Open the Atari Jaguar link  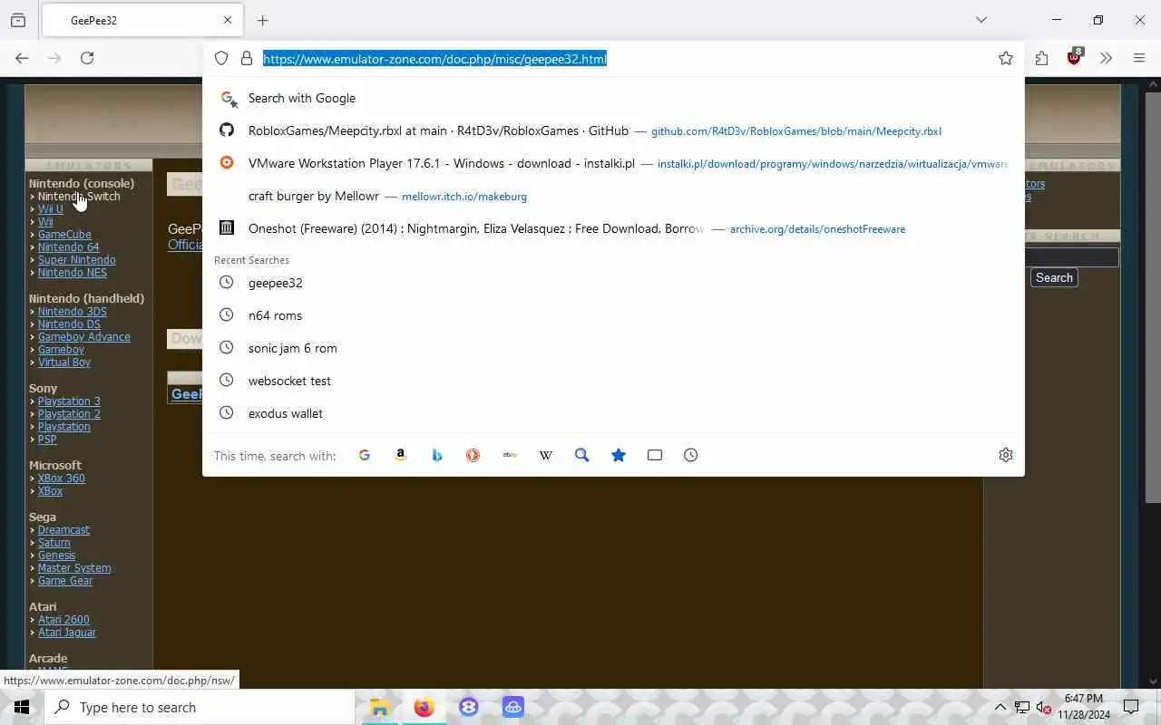tap(66, 633)
